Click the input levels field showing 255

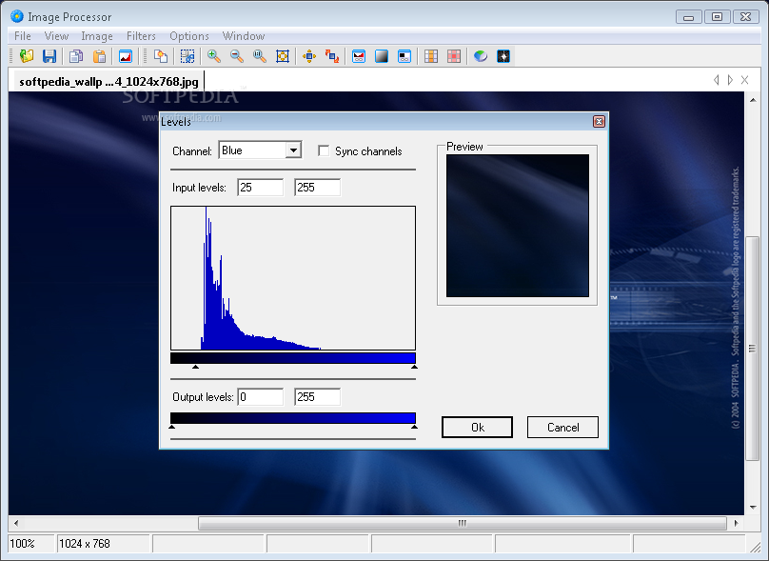click(x=317, y=188)
